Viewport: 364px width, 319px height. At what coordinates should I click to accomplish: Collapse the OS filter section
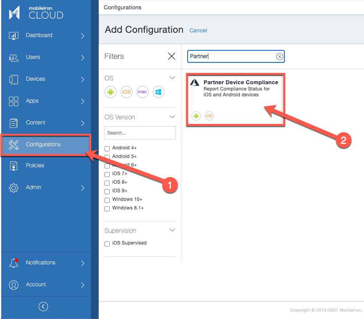point(172,78)
